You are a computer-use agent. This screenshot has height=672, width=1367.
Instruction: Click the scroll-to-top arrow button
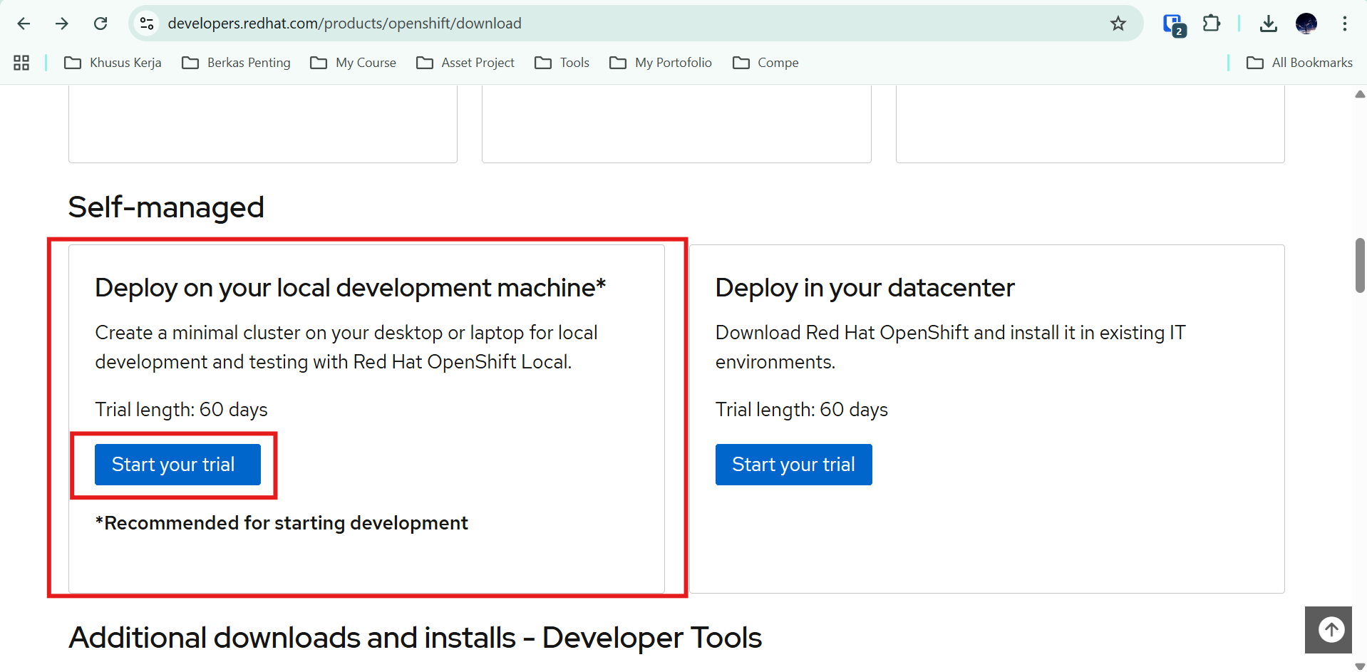[1330, 629]
